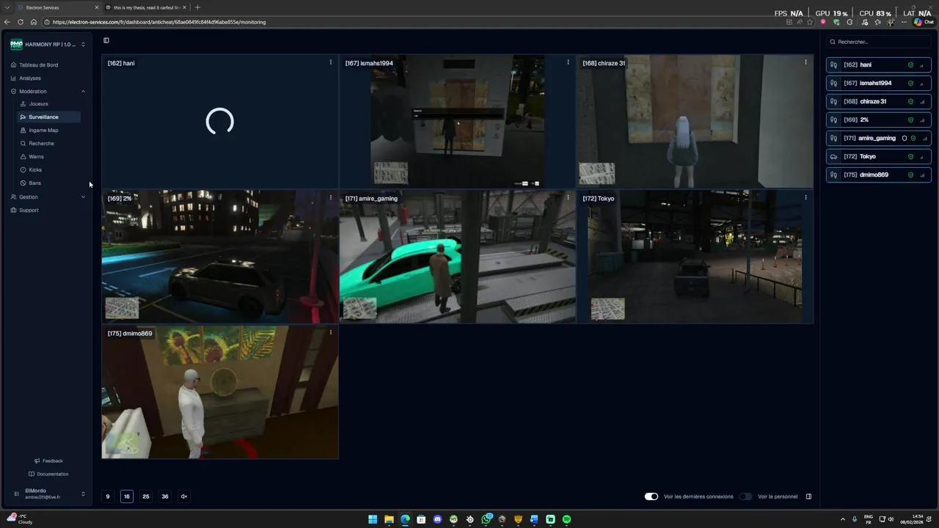Click the vehicle icon on the Tokyo row
Screen dimensions: 939x528
pyautogui.click(x=833, y=156)
